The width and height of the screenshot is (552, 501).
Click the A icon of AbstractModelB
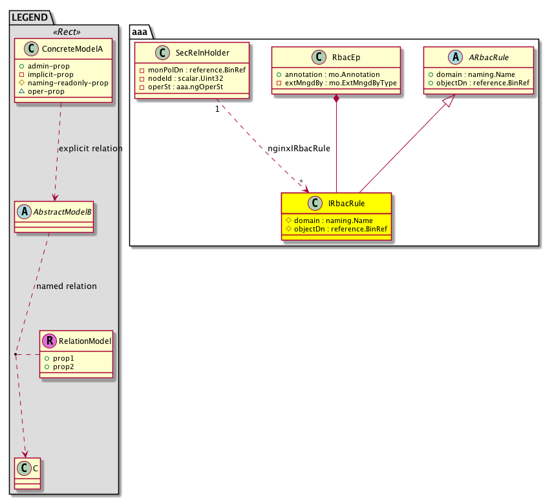tap(24, 211)
